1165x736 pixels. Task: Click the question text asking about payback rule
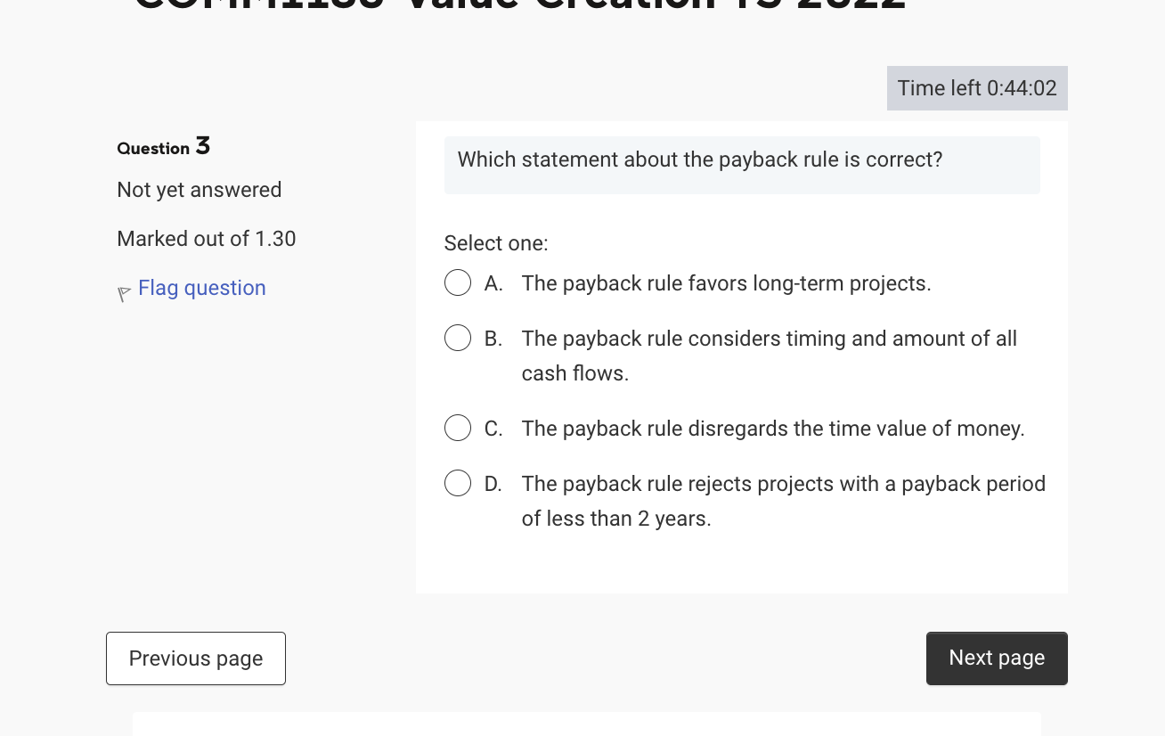(x=700, y=159)
